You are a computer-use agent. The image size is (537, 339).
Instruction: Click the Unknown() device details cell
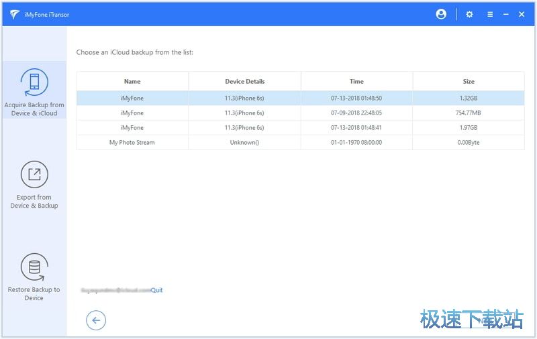[244, 142]
